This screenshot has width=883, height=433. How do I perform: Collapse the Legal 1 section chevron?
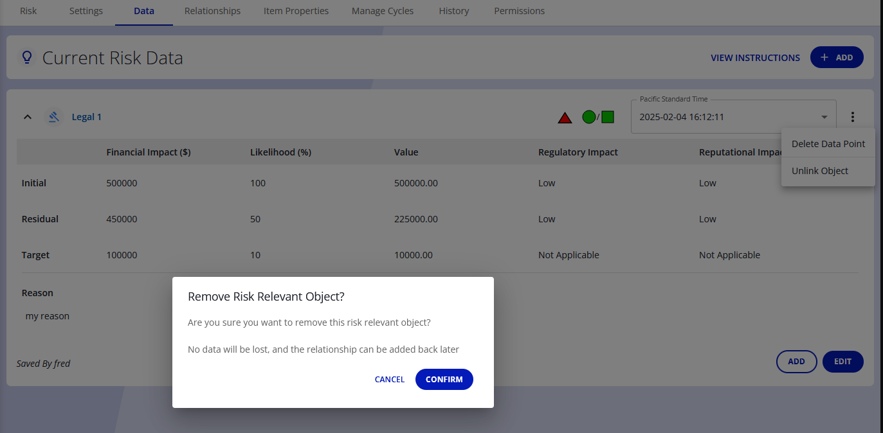click(x=28, y=117)
